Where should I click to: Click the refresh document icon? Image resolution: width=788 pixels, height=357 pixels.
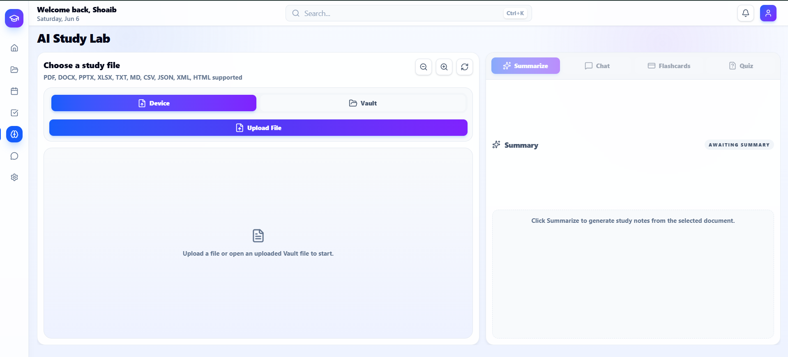point(465,67)
